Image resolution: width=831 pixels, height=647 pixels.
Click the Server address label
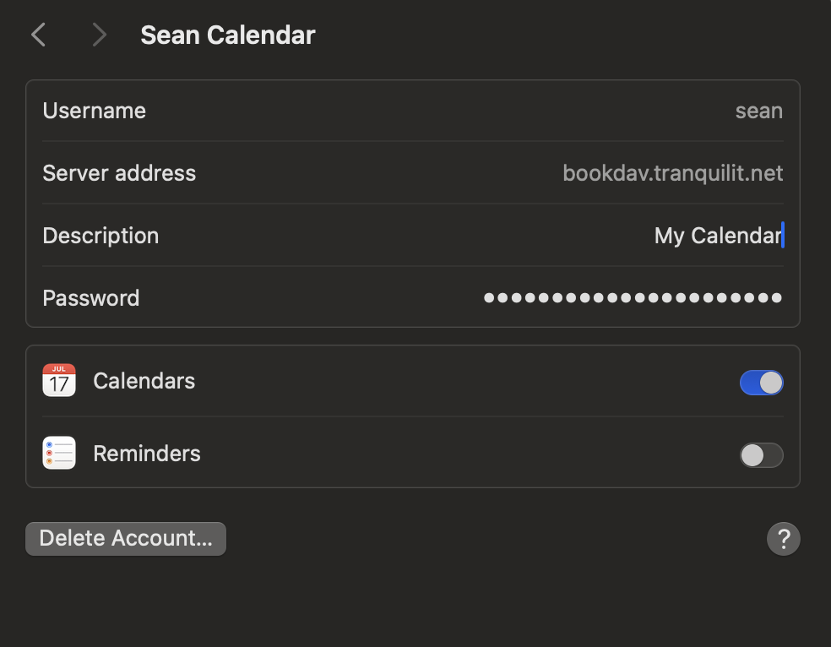[119, 173]
